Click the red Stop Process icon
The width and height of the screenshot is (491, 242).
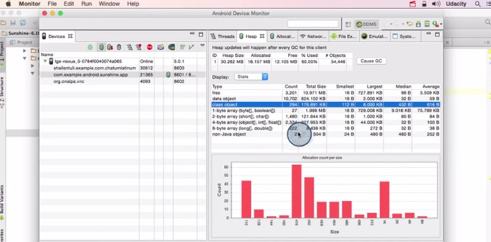149,47
